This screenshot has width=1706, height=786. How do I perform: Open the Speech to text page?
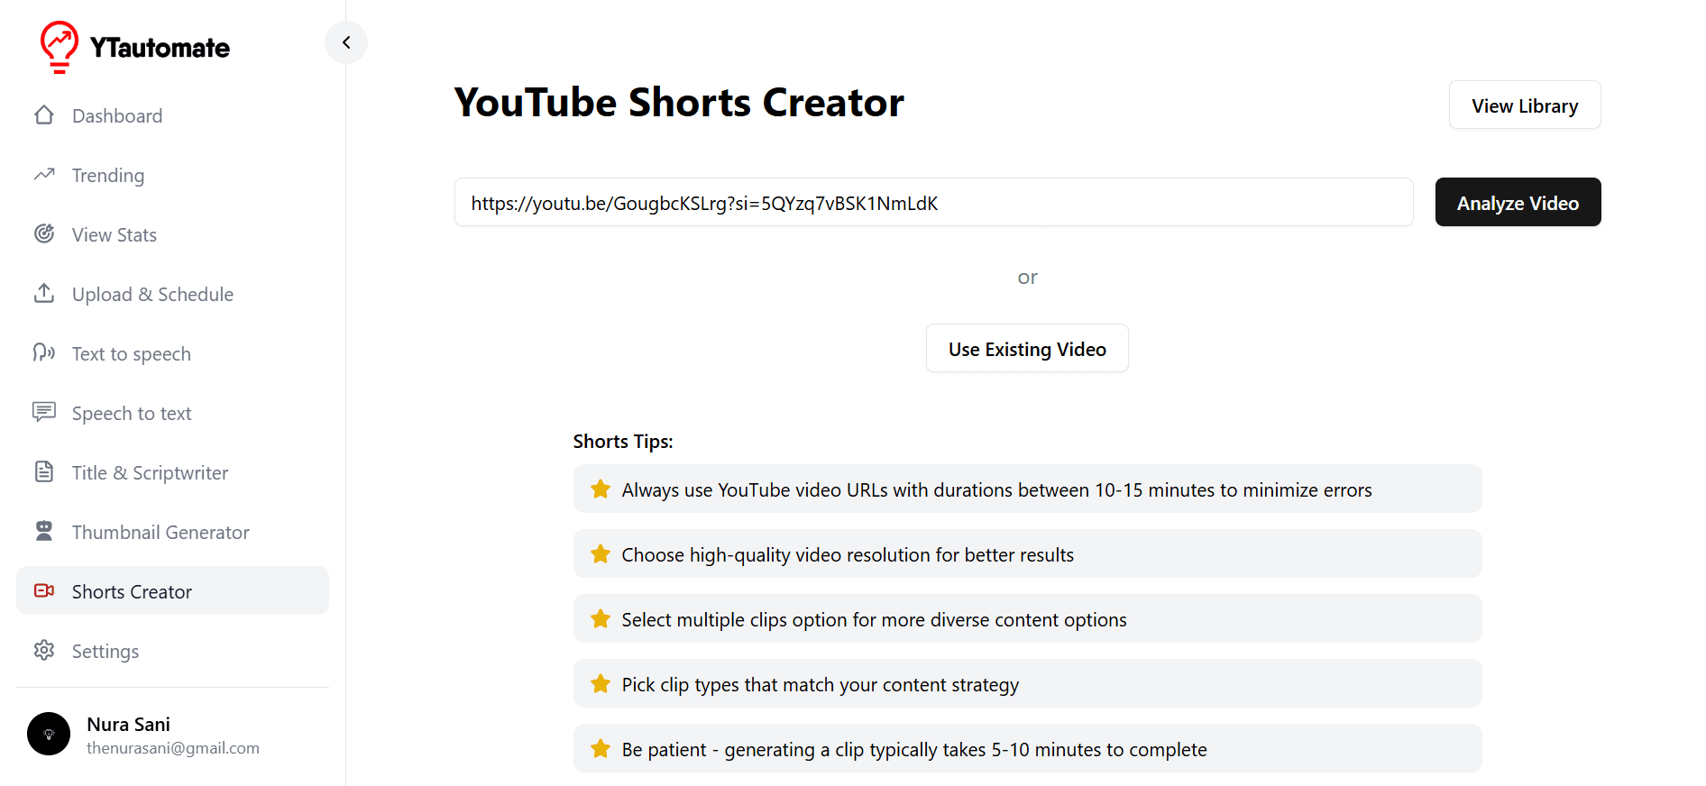pyautogui.click(x=172, y=413)
